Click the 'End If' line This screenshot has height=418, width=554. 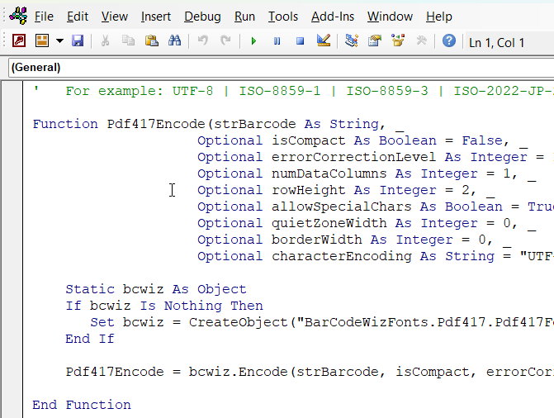[x=90, y=339]
